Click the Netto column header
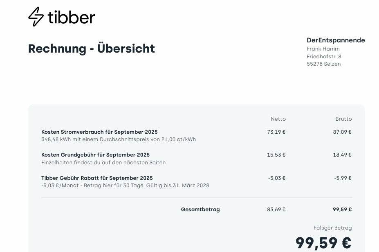 click(x=278, y=119)
